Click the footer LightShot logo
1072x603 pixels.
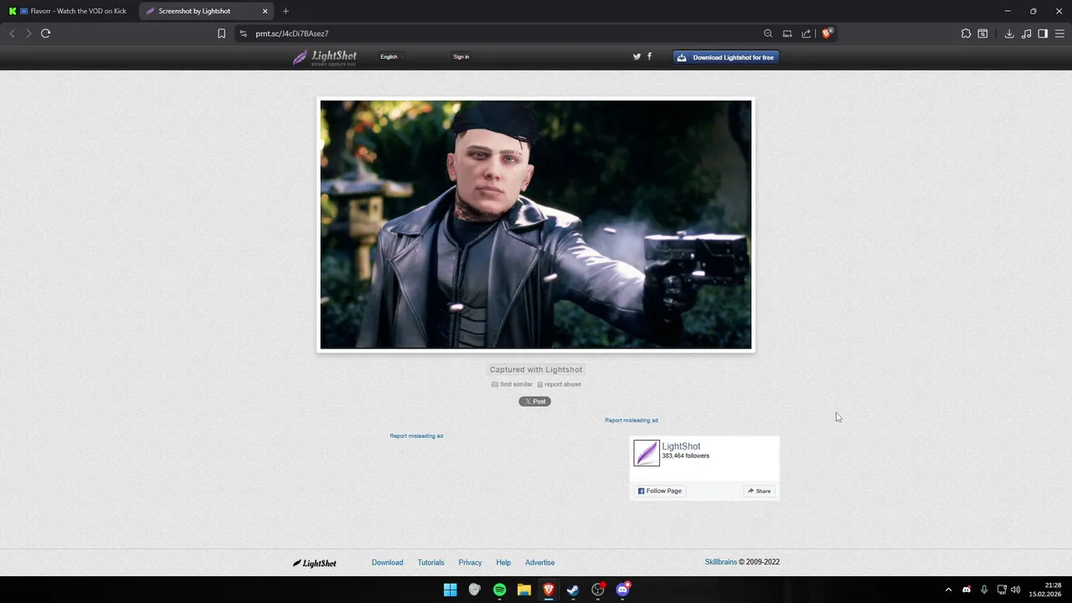(315, 563)
